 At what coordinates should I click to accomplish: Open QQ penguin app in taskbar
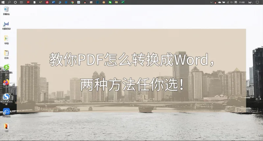coord(85,2)
